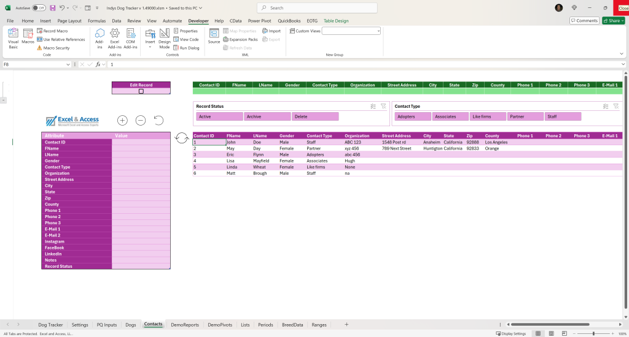Open the Insert controls dropdown
This screenshot has width=629, height=337.
150,39
